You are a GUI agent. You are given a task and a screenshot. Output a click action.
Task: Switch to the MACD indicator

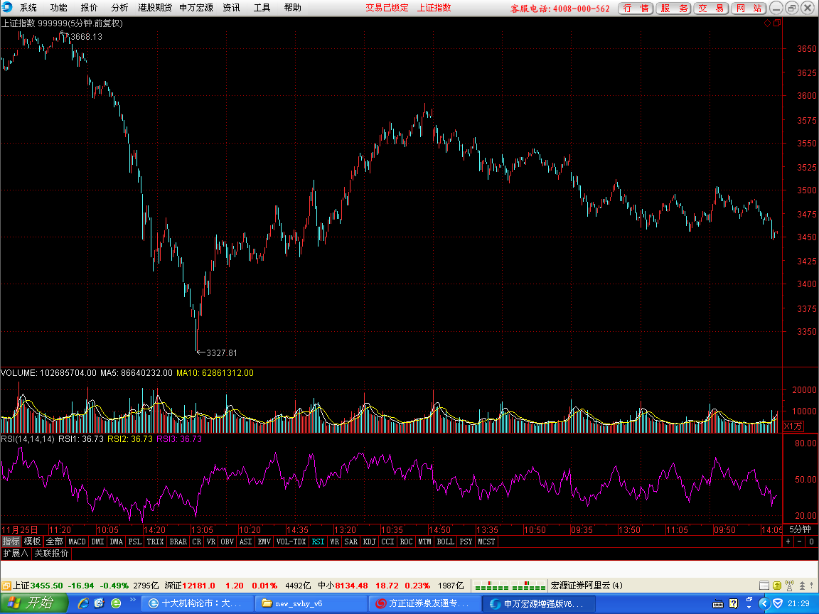click(x=77, y=542)
